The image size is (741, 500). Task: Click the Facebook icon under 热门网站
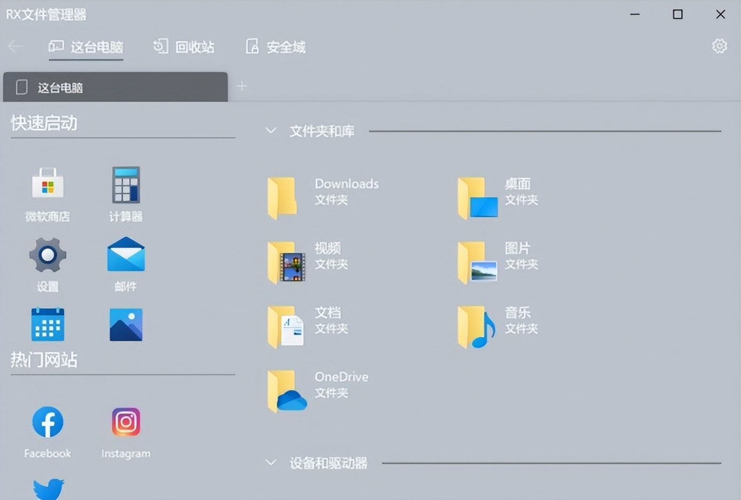click(x=48, y=422)
